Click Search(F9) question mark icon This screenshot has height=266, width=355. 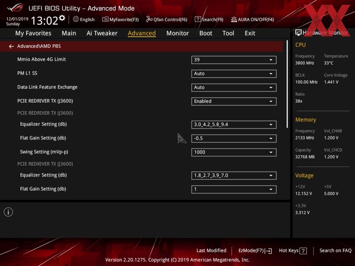coord(198,19)
